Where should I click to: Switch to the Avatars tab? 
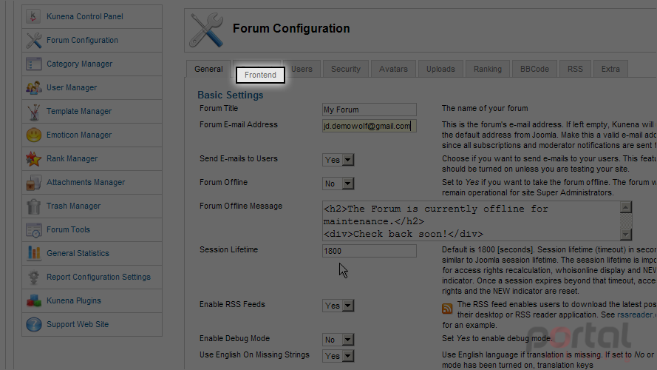coord(393,69)
